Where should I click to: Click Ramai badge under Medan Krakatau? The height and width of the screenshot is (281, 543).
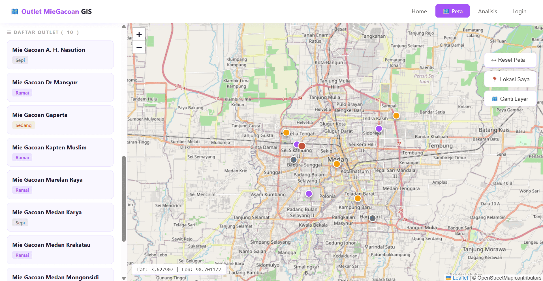click(22, 255)
